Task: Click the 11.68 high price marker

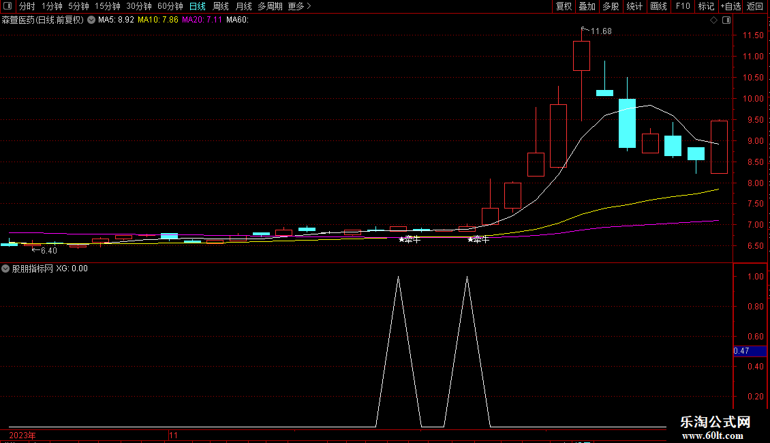Action: 601,31
